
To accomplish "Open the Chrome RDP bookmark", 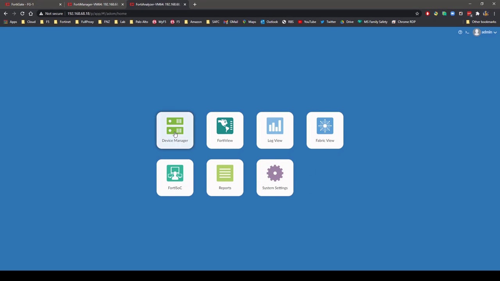I will (x=404, y=22).
